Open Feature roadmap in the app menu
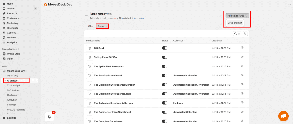 pos(16,110)
